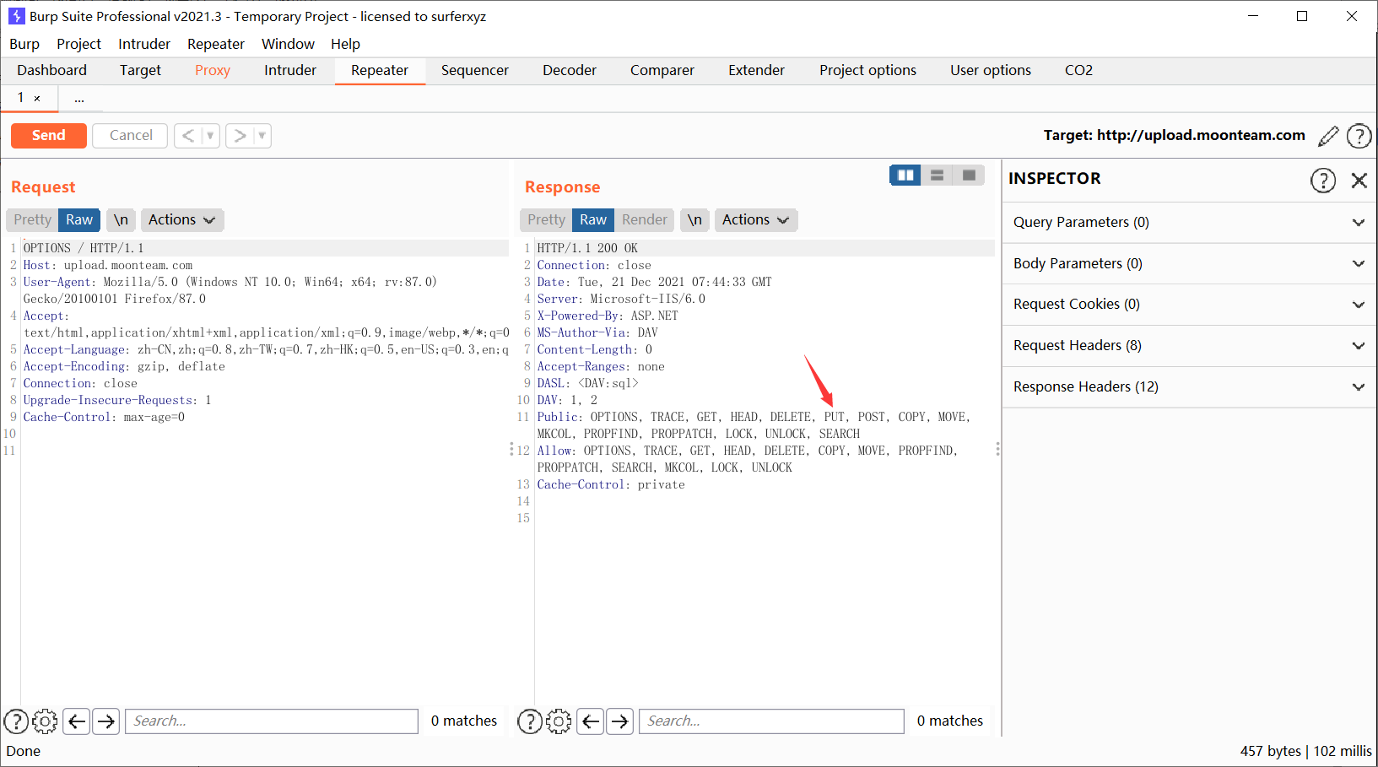Screen dimensions: 1378x767
Task: Focus the Response search field
Action: coord(771,721)
